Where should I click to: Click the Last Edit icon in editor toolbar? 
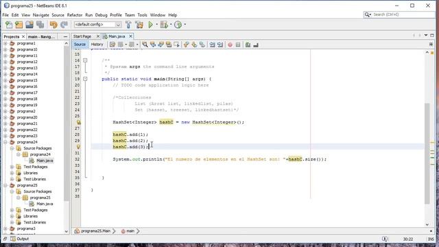112,45
